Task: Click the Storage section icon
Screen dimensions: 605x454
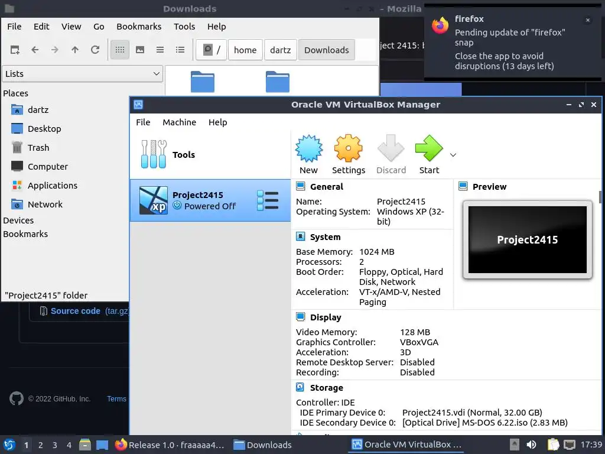Action: tap(301, 387)
